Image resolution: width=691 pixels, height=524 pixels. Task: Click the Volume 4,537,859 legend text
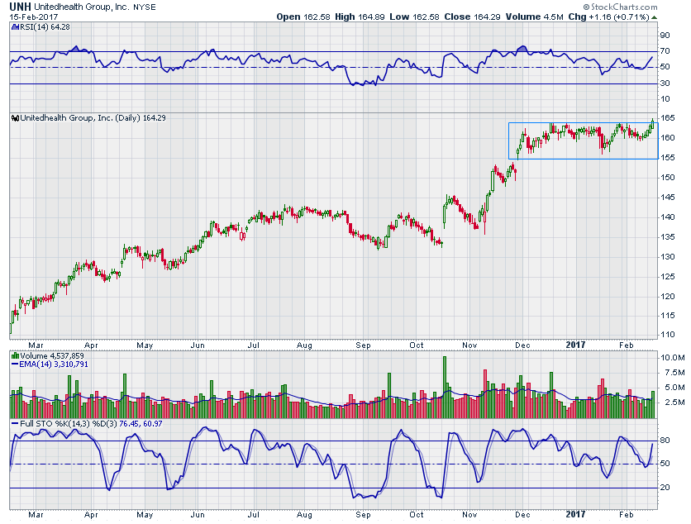pyautogui.click(x=51, y=356)
